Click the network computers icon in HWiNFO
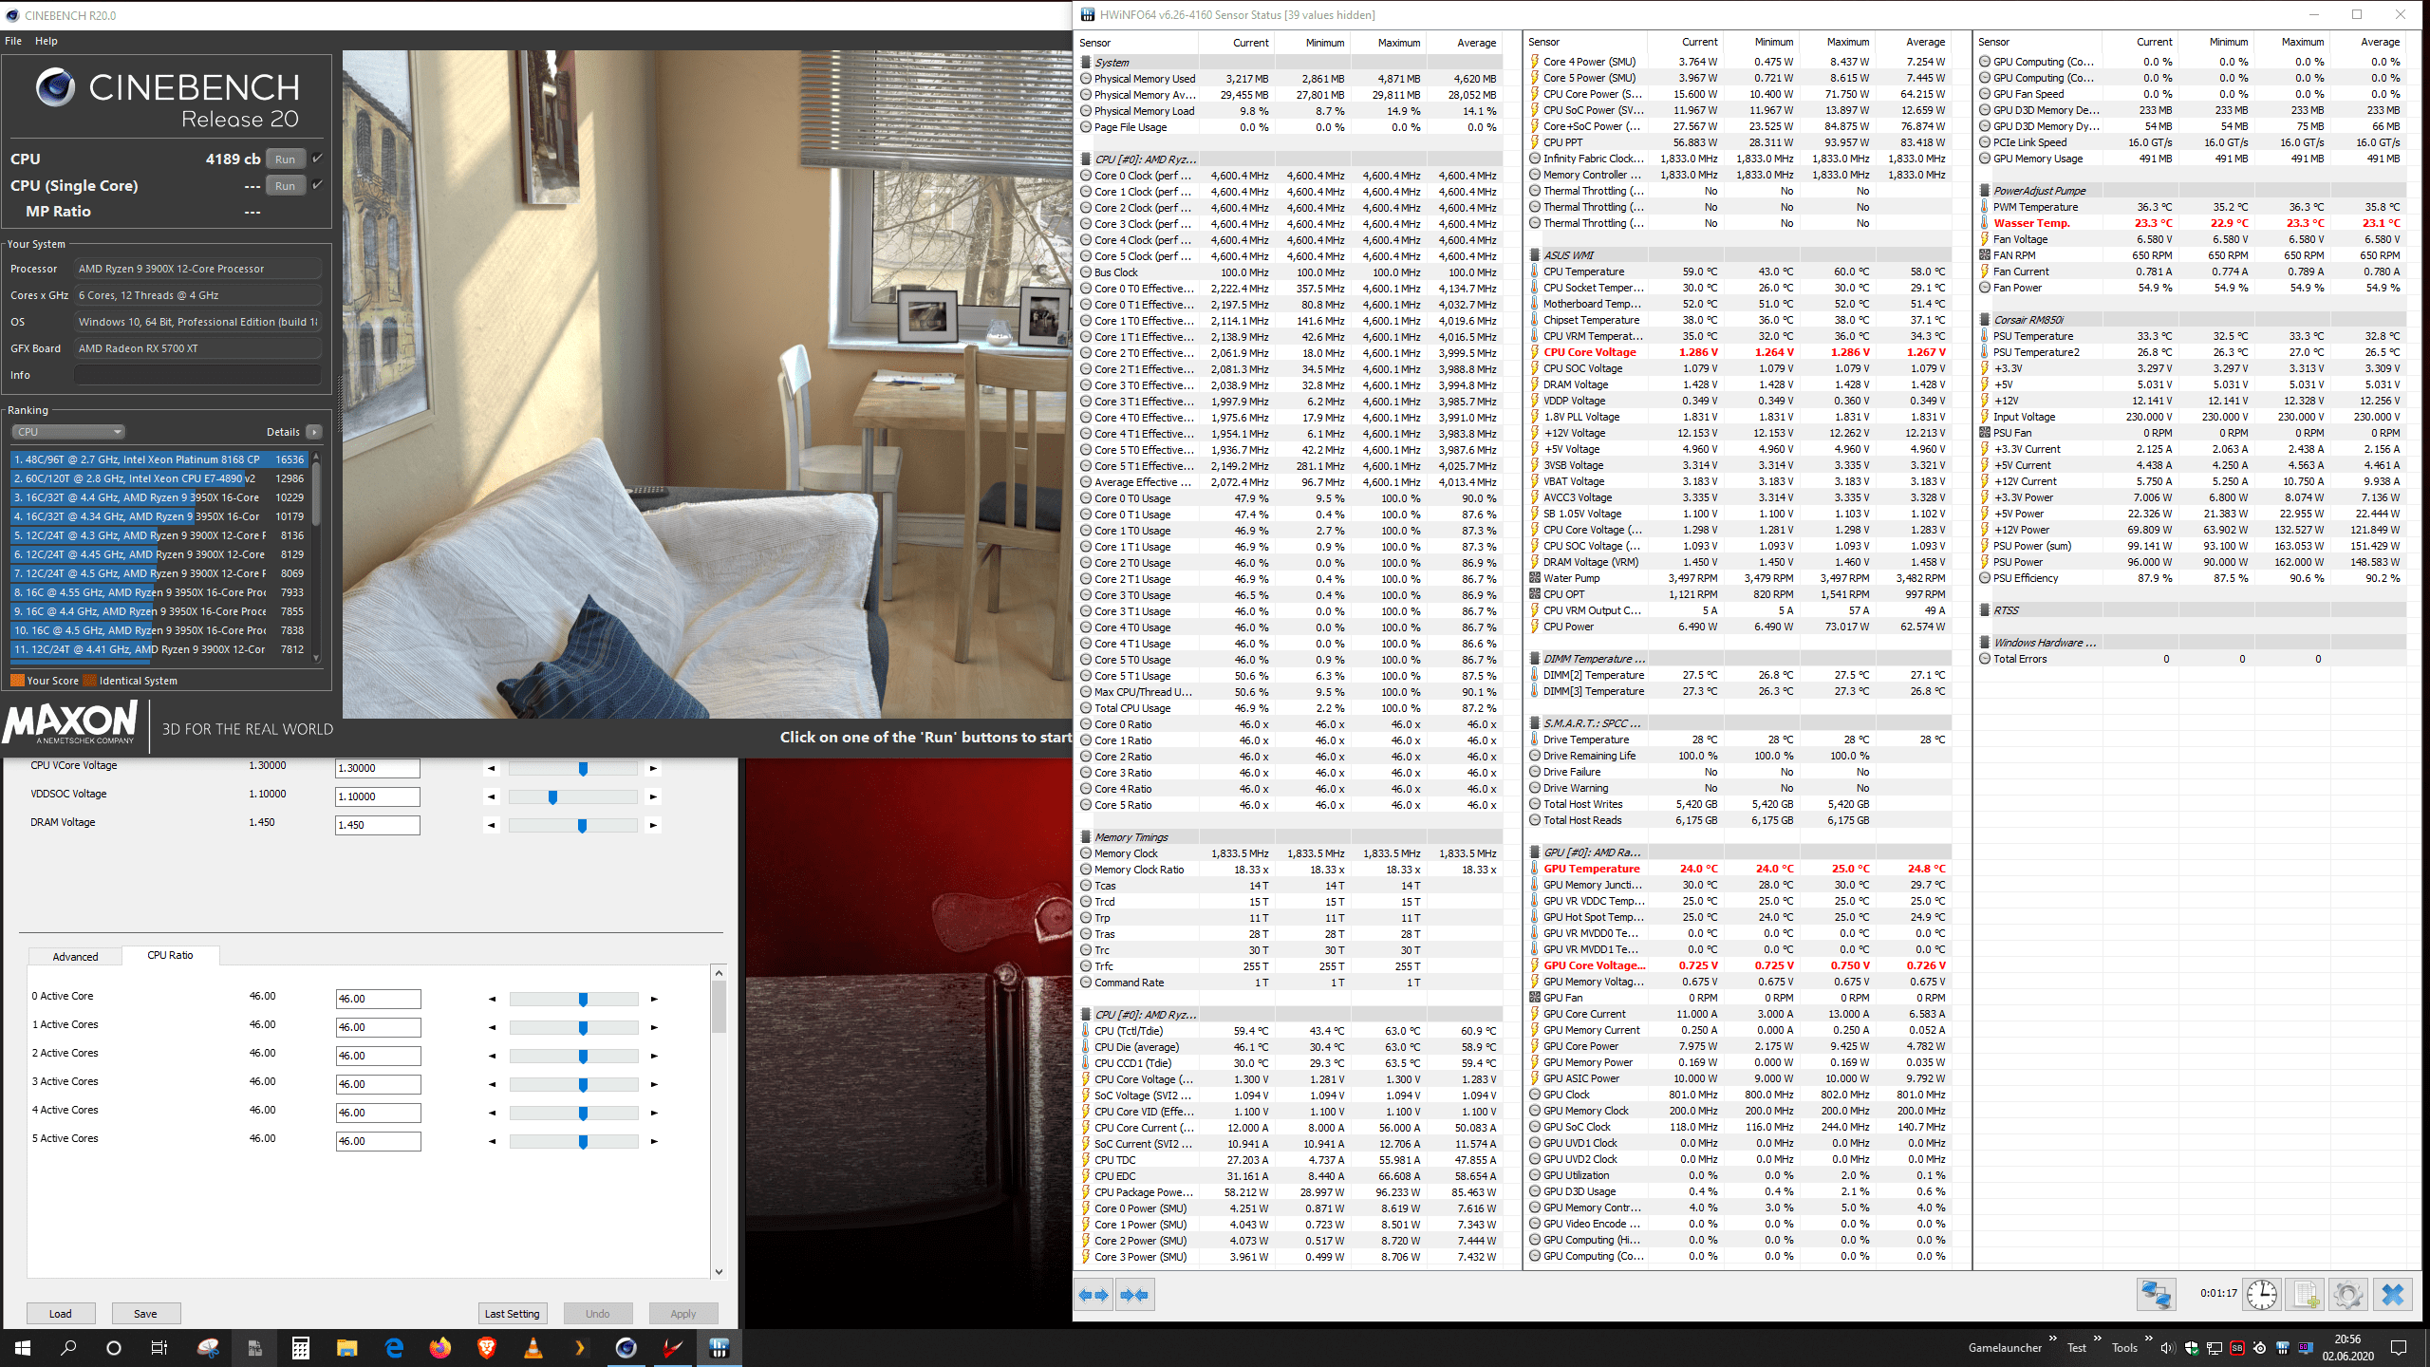Viewport: 2430px width, 1367px height. click(2156, 1295)
